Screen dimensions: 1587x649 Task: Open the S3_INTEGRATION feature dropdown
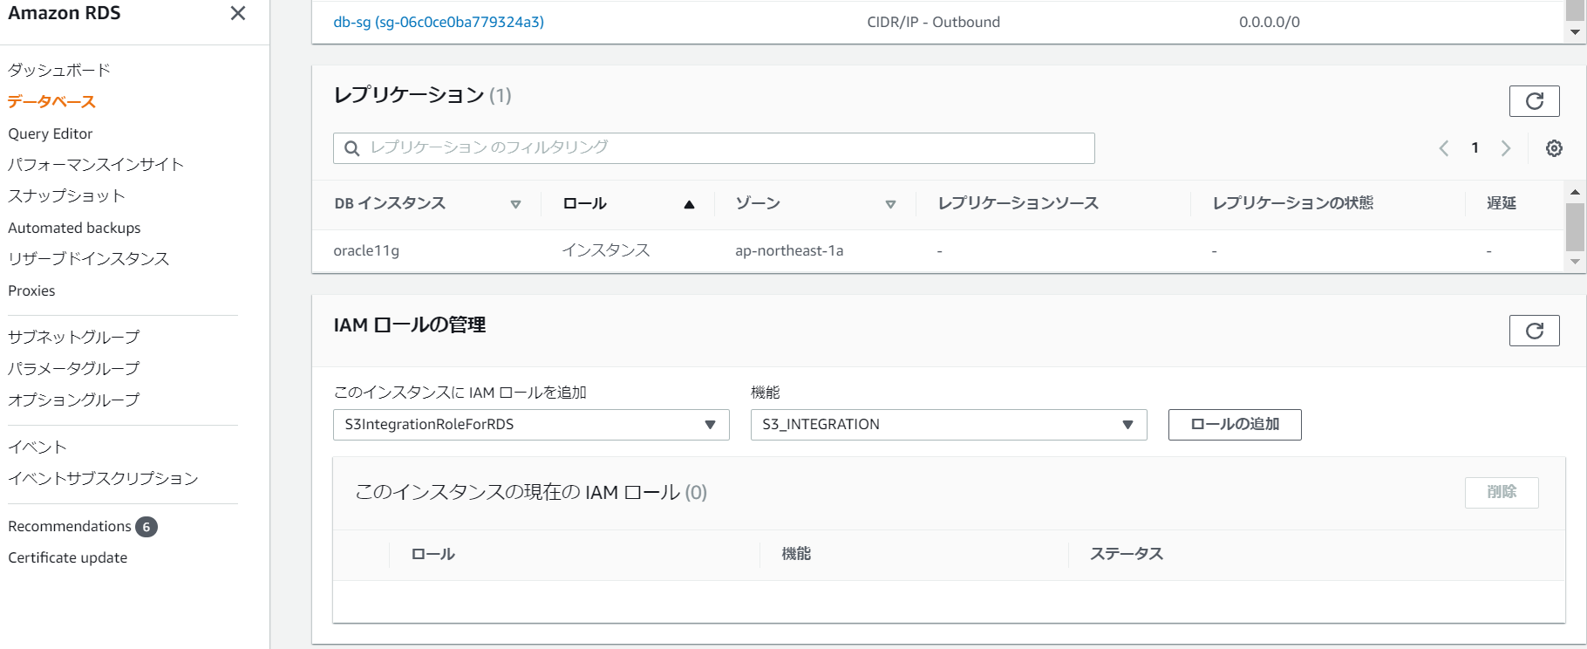tap(949, 425)
